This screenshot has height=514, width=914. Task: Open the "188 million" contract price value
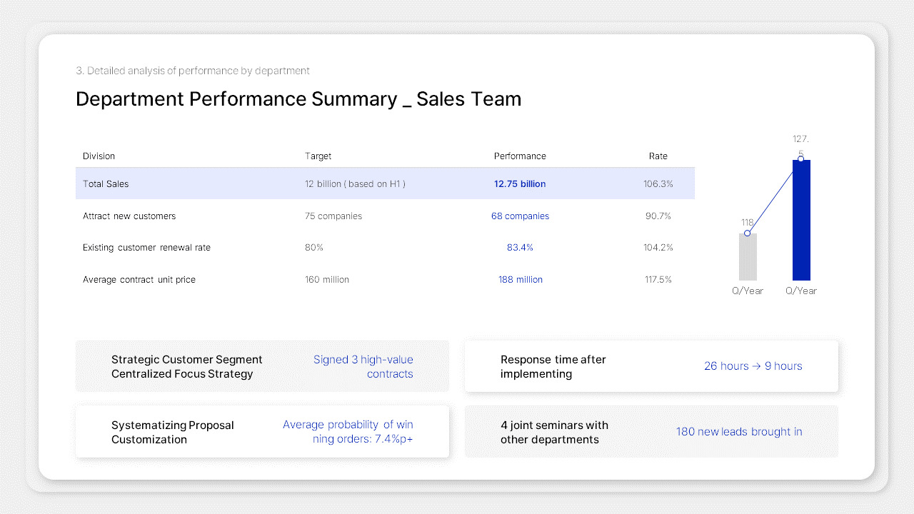(521, 279)
